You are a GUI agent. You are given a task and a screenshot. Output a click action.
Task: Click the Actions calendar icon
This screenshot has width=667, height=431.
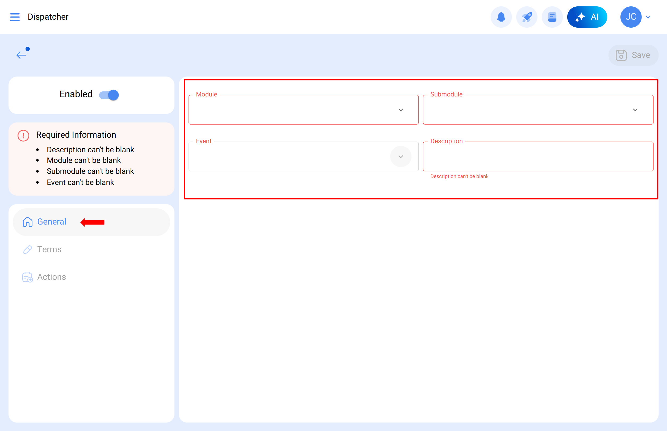click(x=27, y=277)
